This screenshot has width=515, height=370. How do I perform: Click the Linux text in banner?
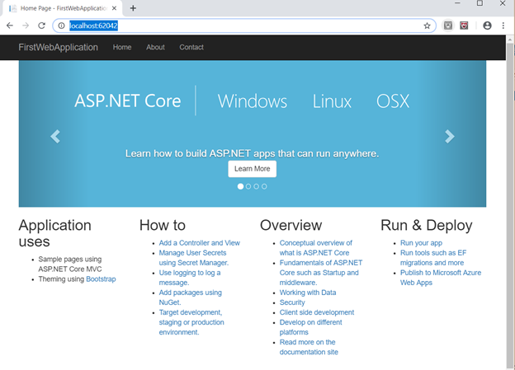tap(332, 101)
